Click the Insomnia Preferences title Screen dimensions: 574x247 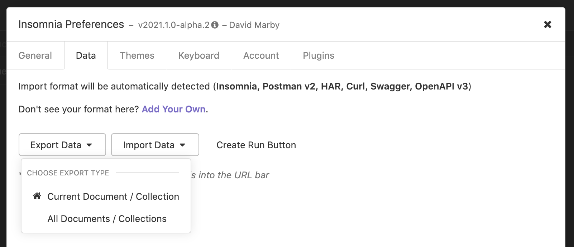(x=71, y=24)
